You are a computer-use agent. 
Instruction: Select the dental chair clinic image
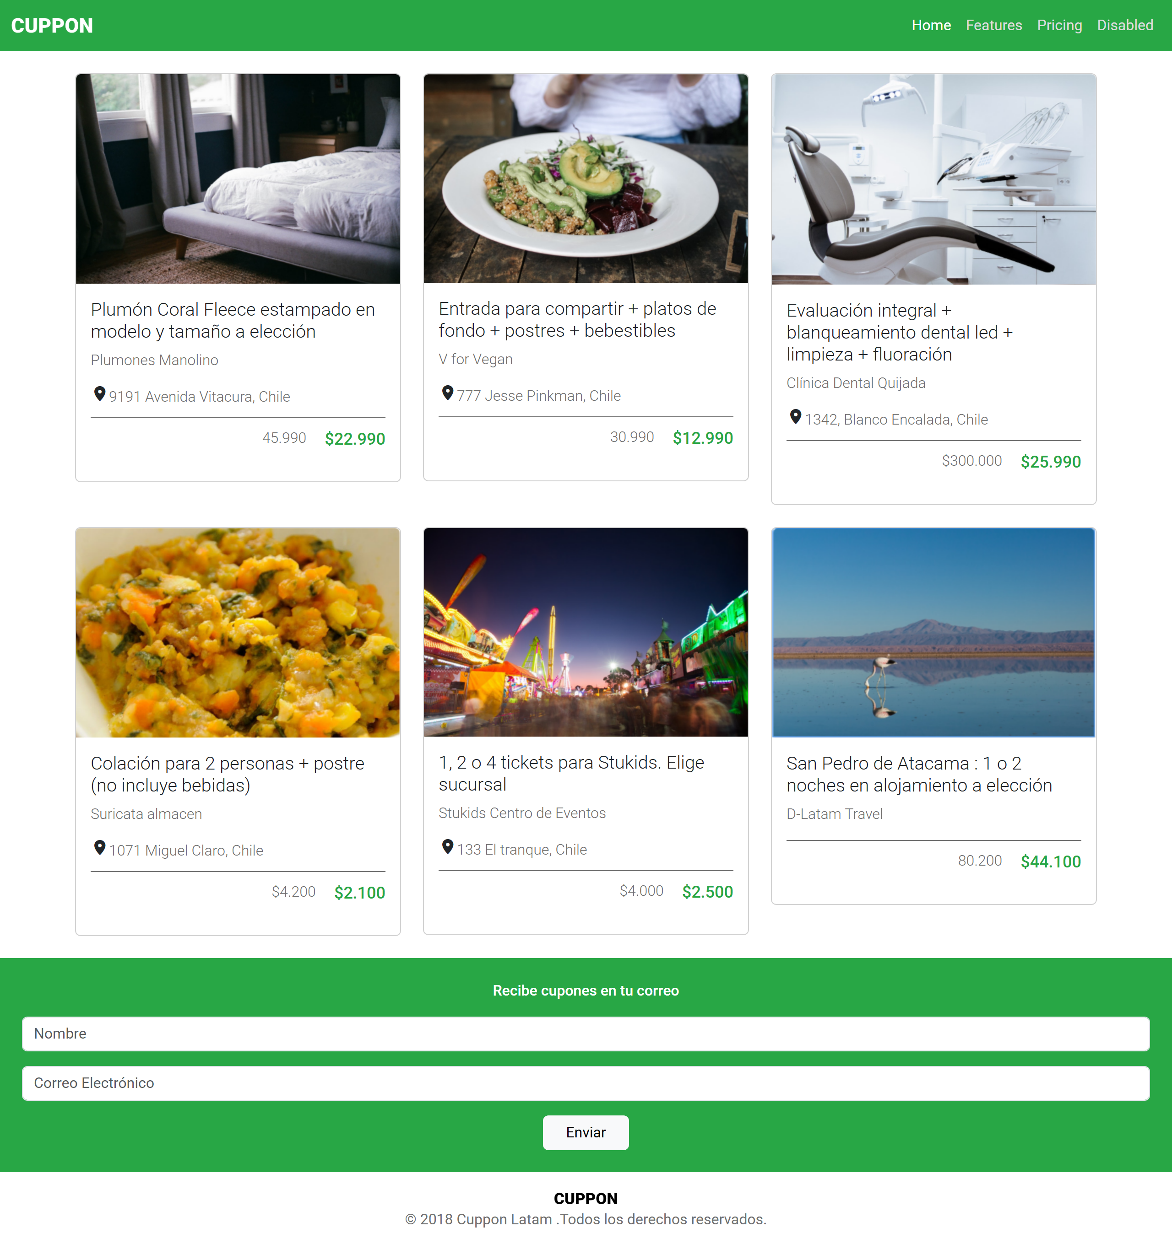933,179
